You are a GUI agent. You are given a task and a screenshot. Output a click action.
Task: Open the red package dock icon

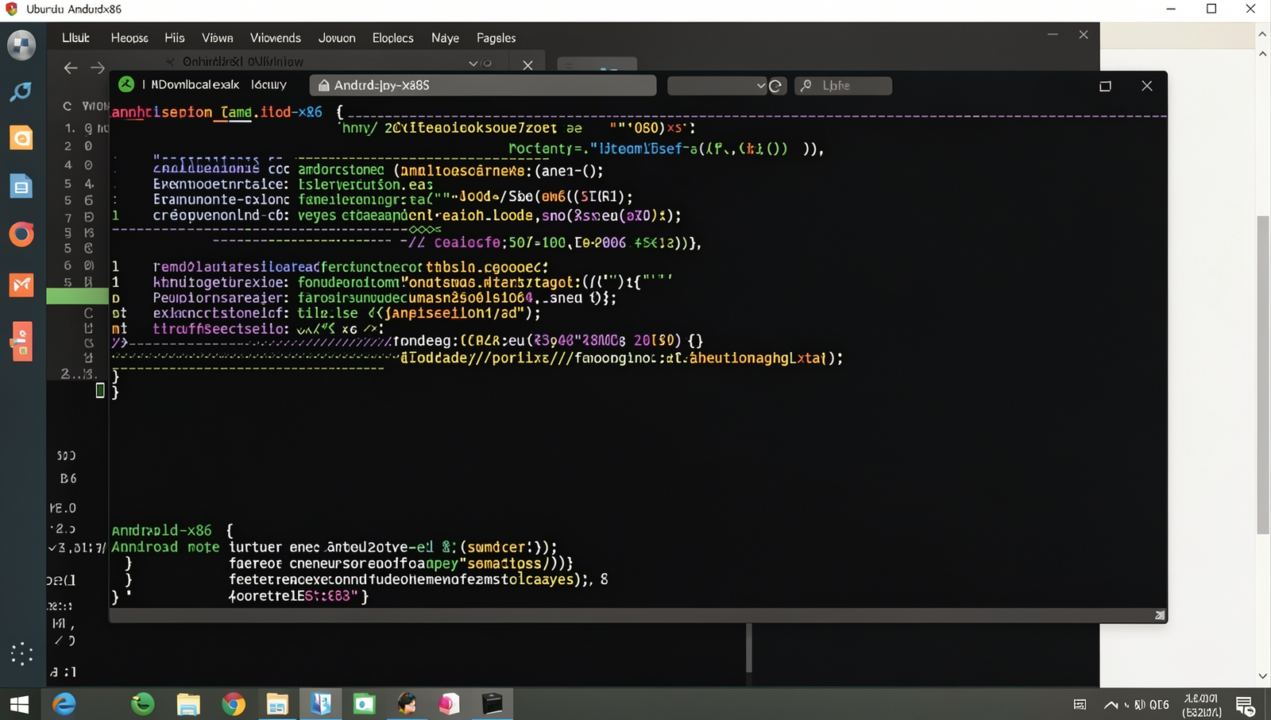21,342
